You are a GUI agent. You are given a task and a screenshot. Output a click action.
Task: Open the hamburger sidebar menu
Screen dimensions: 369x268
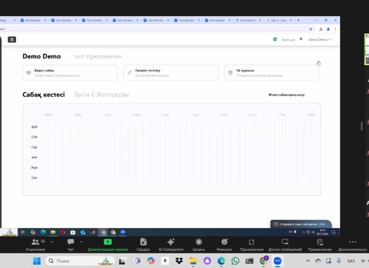coord(12,39)
